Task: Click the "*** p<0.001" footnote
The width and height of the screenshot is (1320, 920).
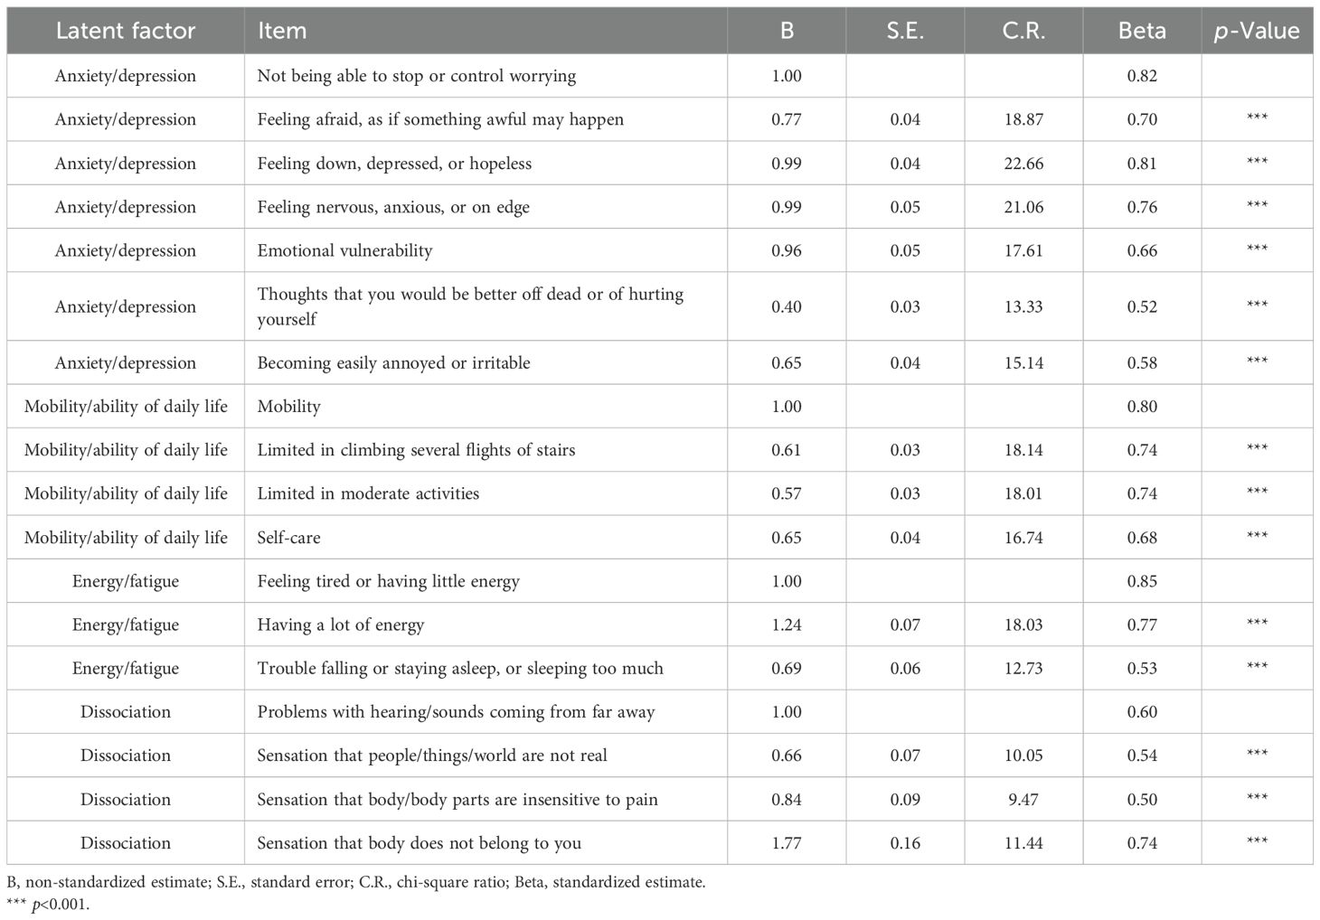Action: pos(49,905)
